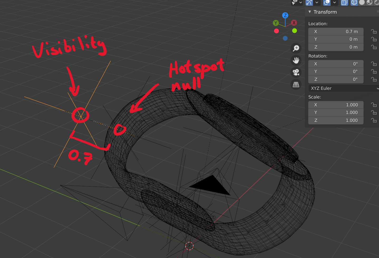Click the Location X field showing 0.7 m
379x258 pixels.
pos(336,32)
